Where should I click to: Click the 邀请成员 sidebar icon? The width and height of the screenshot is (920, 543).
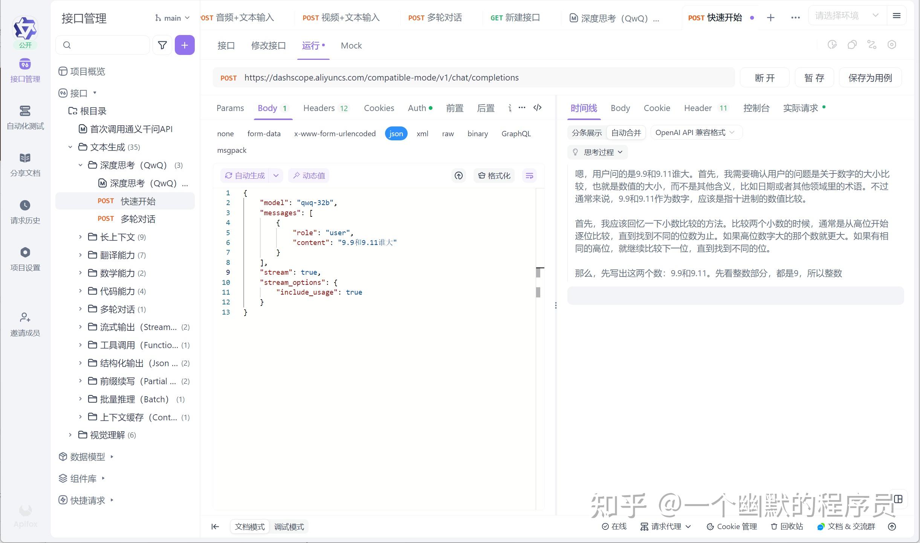coord(24,323)
